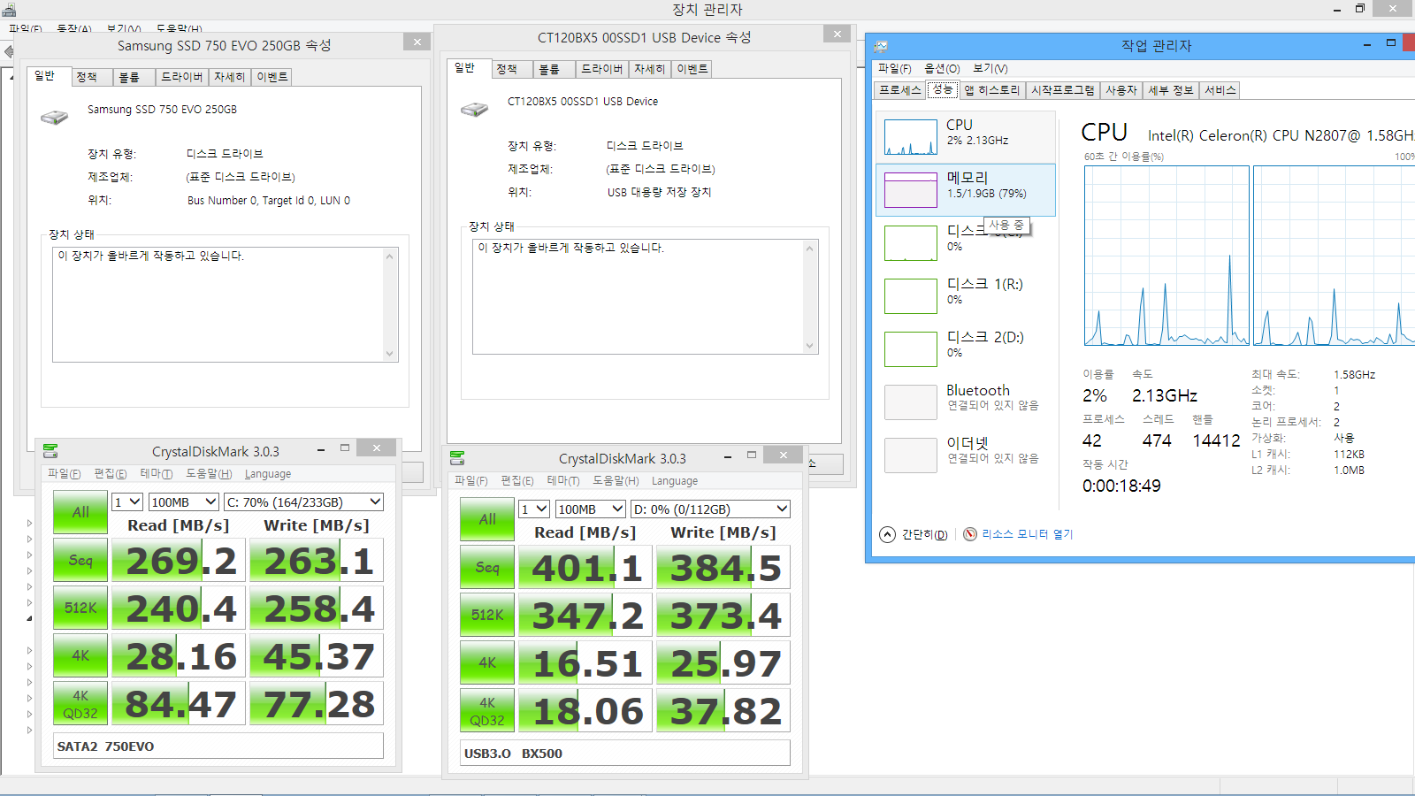The height and width of the screenshot is (796, 1415).
Task: Click the CT120BX5 USB drive icon
Action: coord(475,109)
